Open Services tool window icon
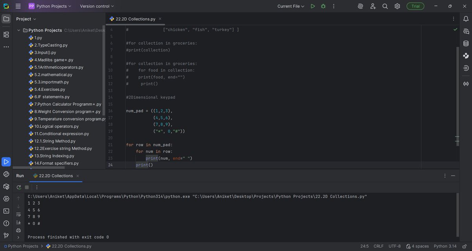472x251 pixels. 6,199
